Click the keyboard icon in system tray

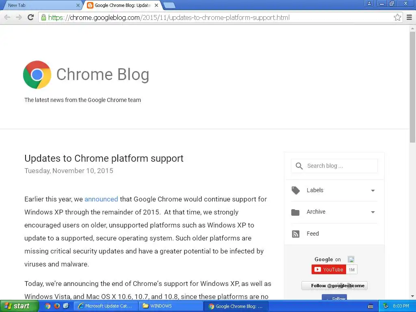[x=370, y=306]
